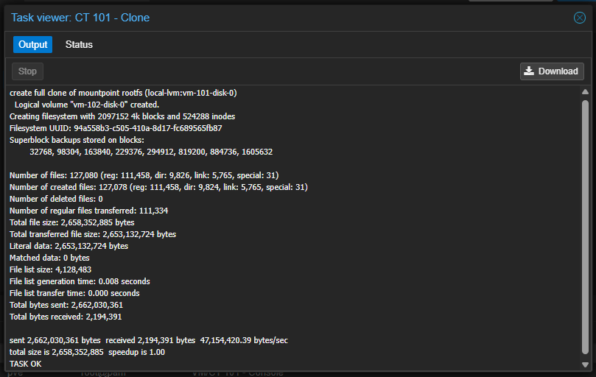Click the Matched data: 0 bytes line
This screenshot has height=377, width=596.
click(x=49, y=258)
